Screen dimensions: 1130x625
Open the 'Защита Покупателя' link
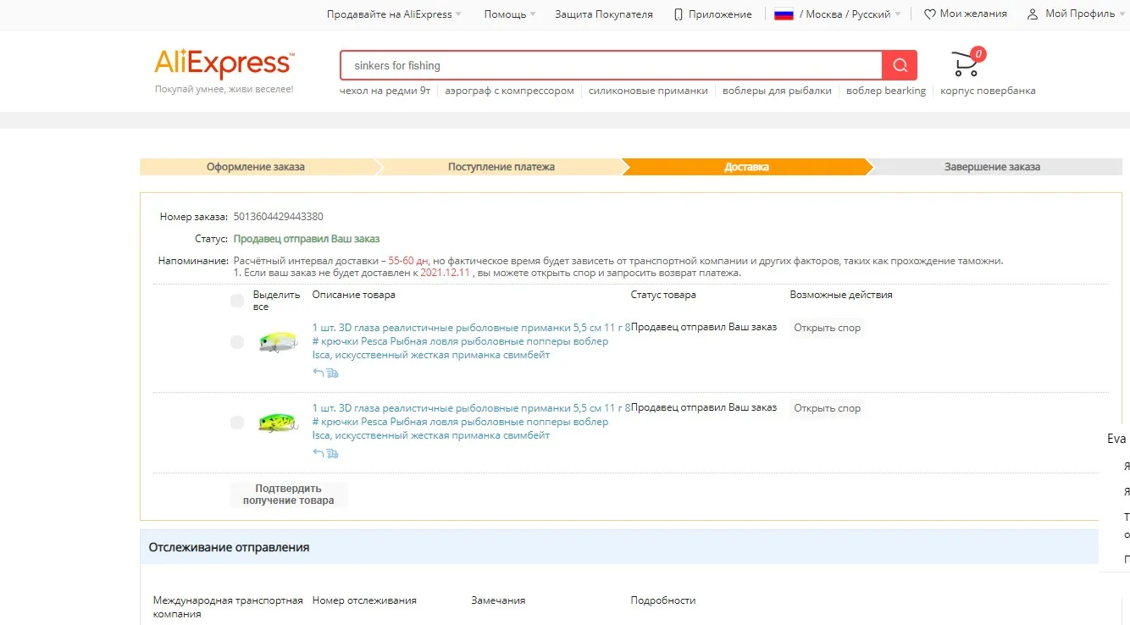point(604,14)
